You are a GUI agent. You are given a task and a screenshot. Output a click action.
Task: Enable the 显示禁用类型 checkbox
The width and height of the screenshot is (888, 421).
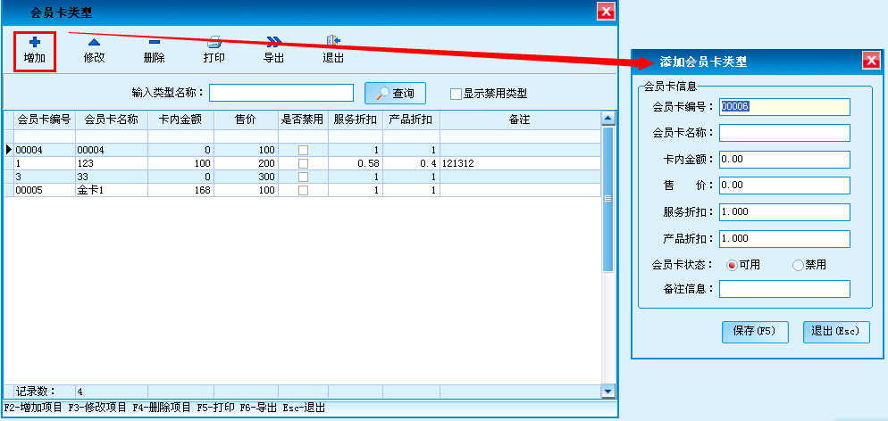pyautogui.click(x=456, y=94)
